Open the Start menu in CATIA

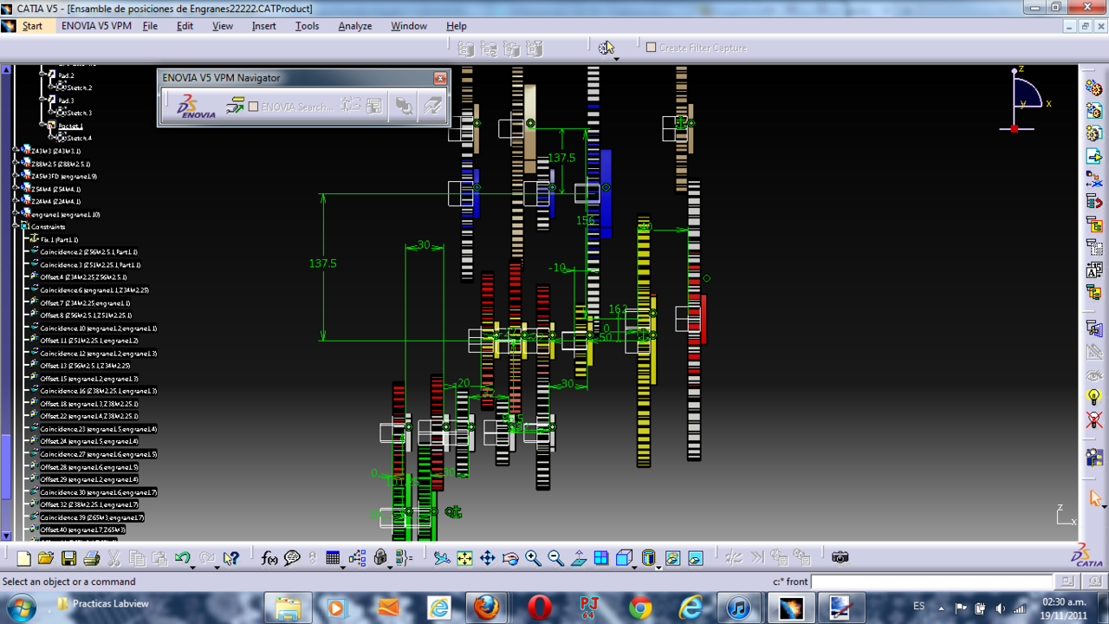pos(32,26)
